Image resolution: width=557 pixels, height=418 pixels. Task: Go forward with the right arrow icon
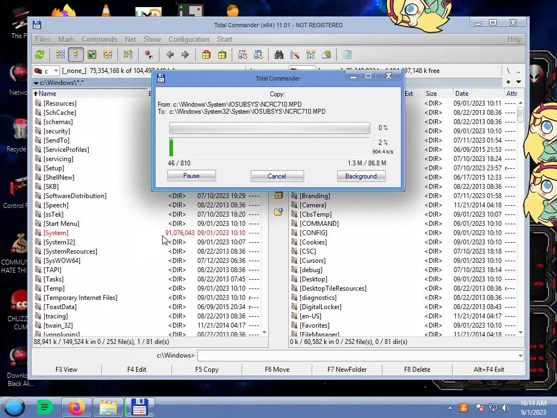pyautogui.click(x=185, y=54)
